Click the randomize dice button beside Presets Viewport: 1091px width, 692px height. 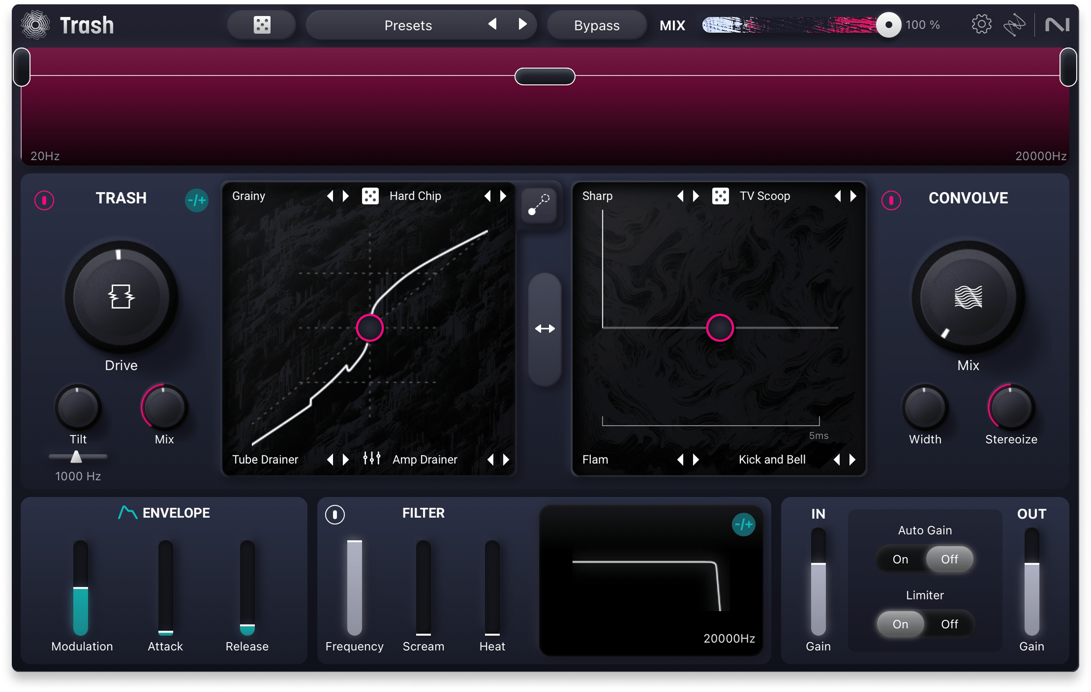tap(262, 25)
